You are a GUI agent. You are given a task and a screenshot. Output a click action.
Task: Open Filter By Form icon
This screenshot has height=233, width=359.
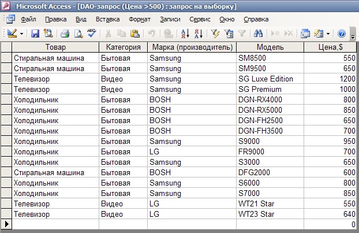(229, 34)
